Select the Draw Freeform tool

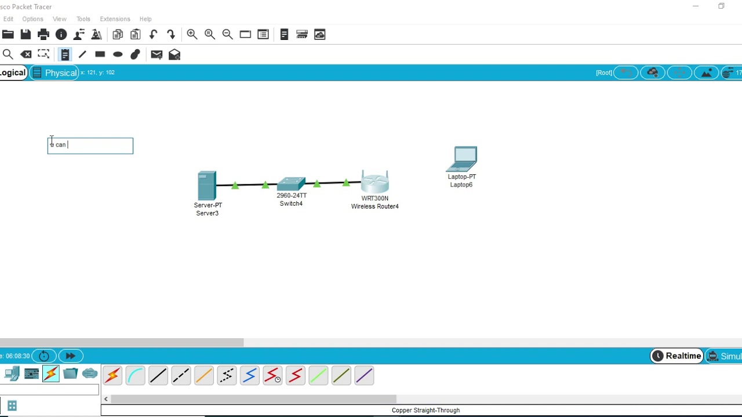click(x=135, y=54)
